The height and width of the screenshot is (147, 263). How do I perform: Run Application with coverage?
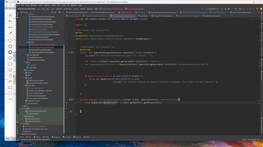click(x=229, y=9)
